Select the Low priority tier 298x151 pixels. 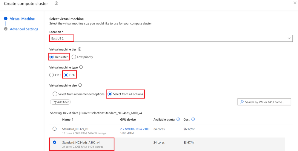[74, 57]
